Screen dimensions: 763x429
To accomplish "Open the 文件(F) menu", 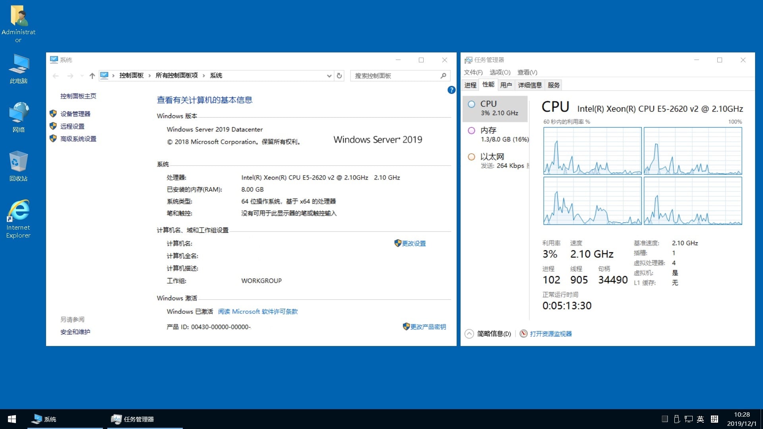I will click(473, 72).
